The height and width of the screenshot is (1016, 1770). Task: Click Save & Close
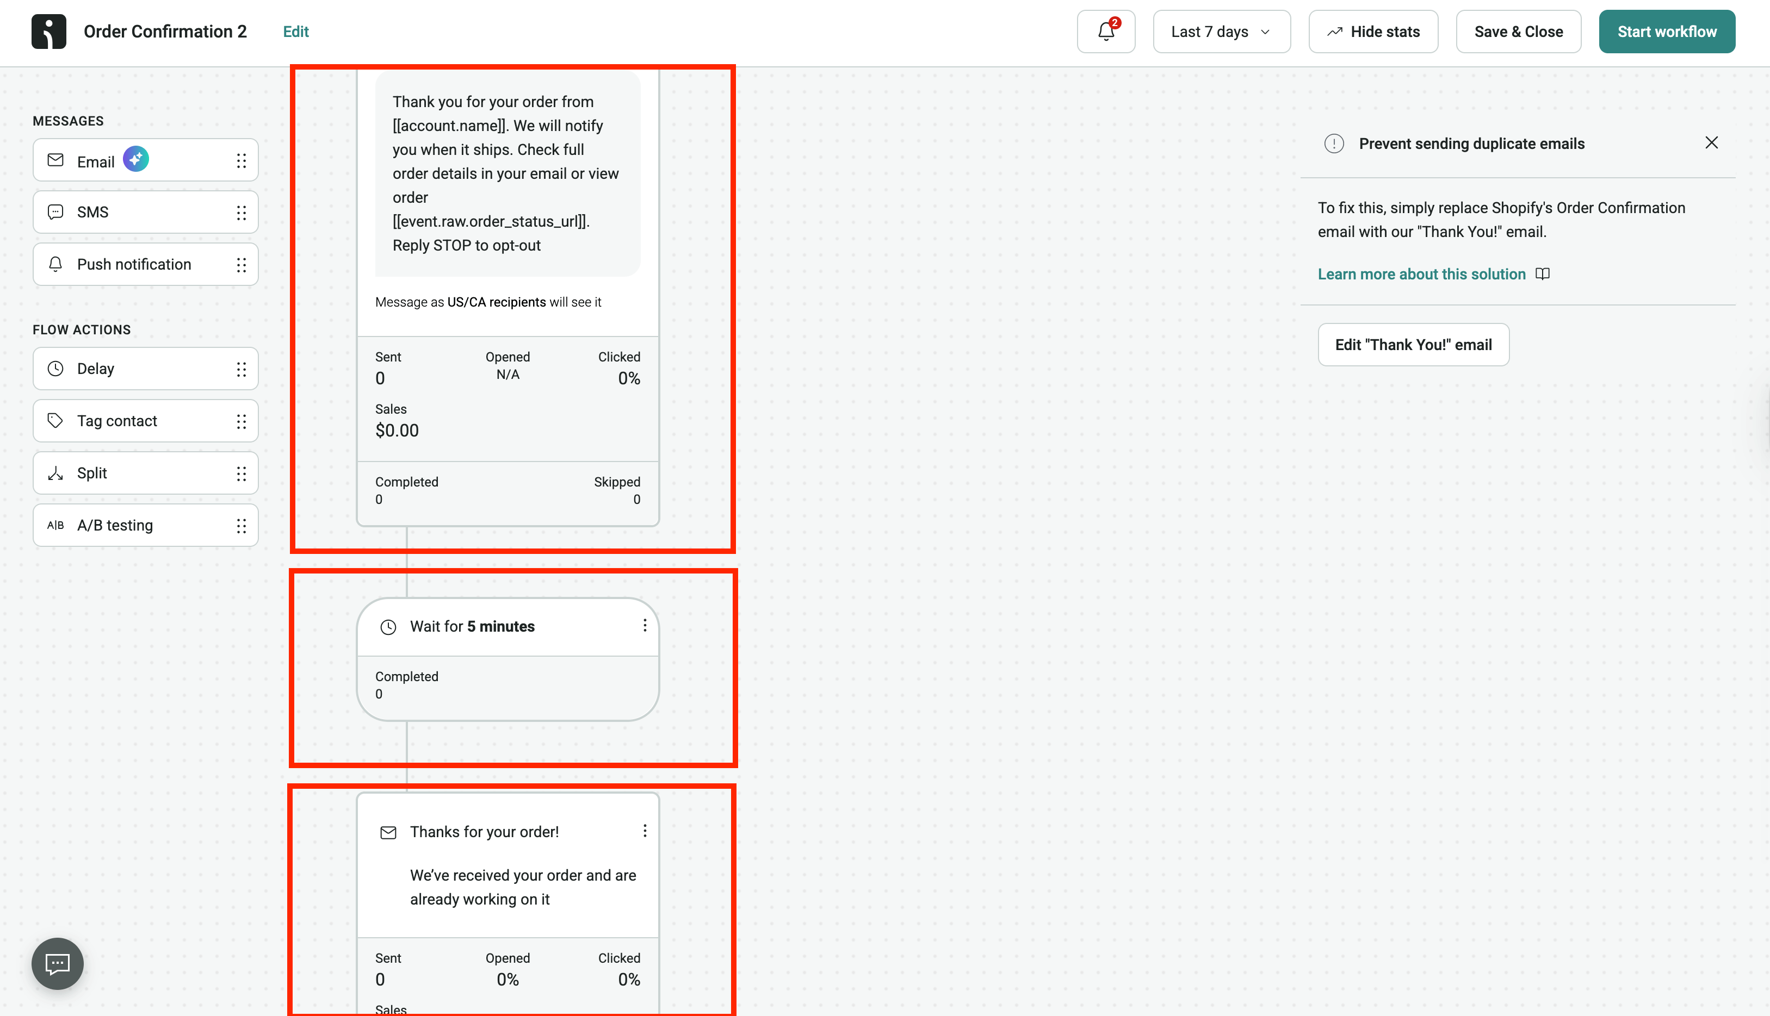point(1518,32)
